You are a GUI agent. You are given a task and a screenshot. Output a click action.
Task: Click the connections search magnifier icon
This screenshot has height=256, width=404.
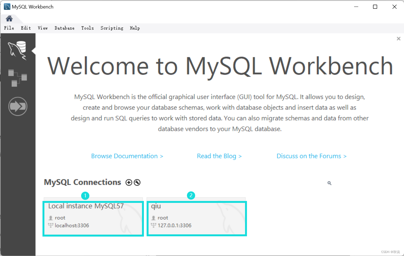pos(329,183)
